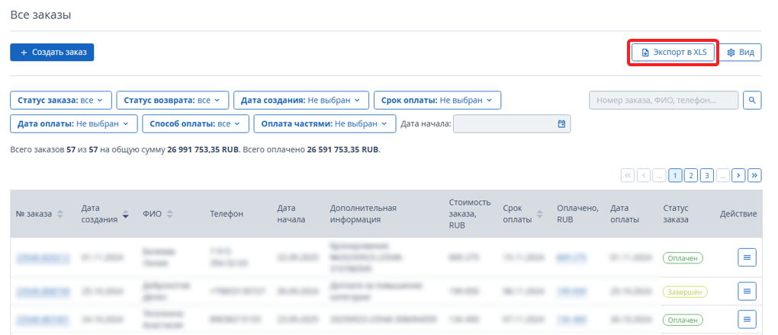The image size is (778, 335).
Task: Click the Завершён status badge
Action: coord(685,292)
